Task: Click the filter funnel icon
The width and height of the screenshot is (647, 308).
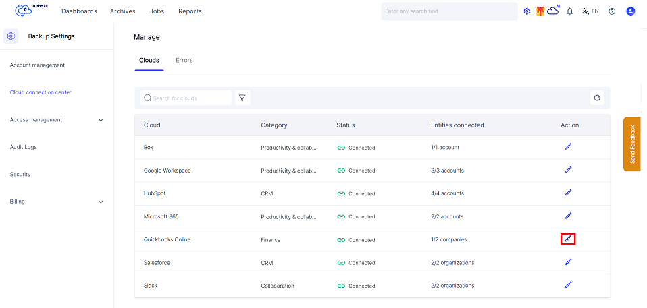Action: click(x=242, y=98)
